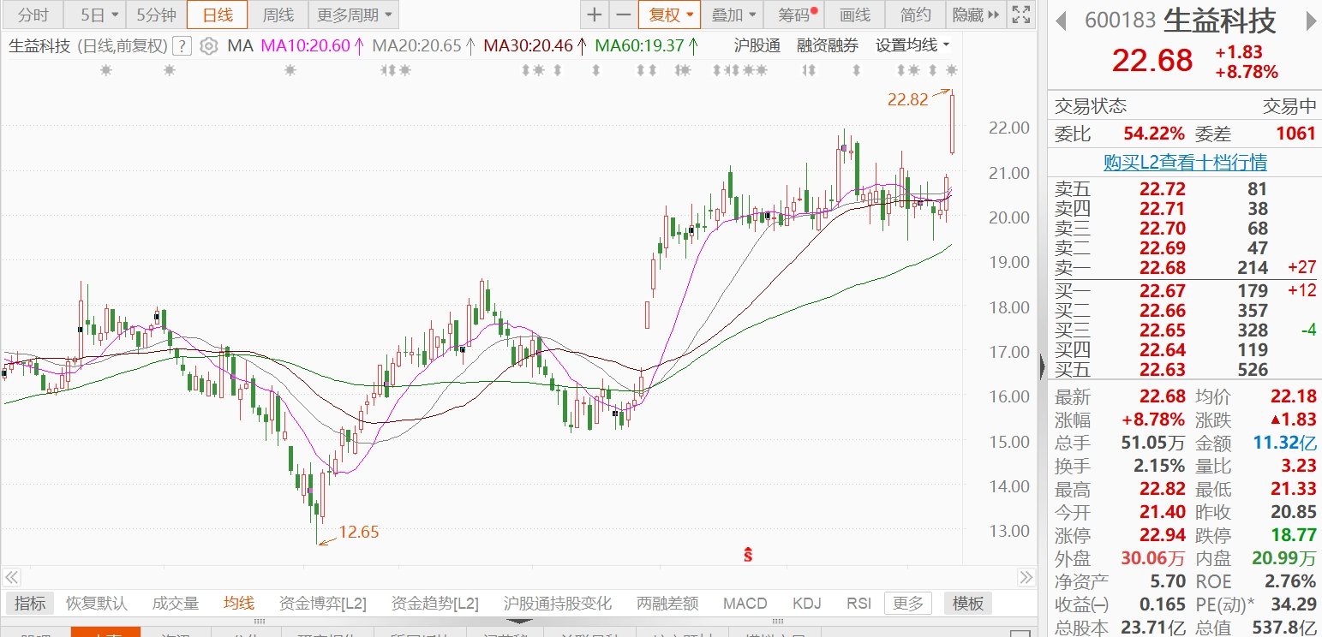Click the chart scroll-right double chevron
The height and width of the screenshot is (637, 1322).
click(x=1026, y=576)
